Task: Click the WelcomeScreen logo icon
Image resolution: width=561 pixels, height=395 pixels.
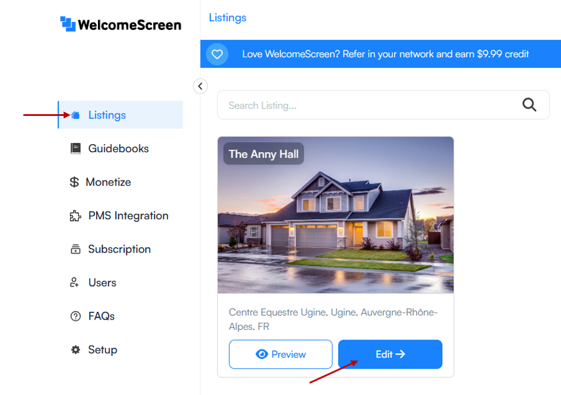Action: coord(67,24)
